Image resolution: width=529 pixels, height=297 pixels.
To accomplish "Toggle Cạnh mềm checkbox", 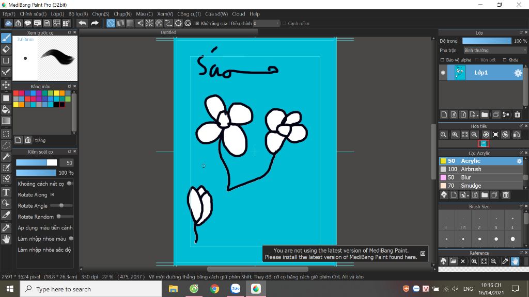I will [284, 23].
